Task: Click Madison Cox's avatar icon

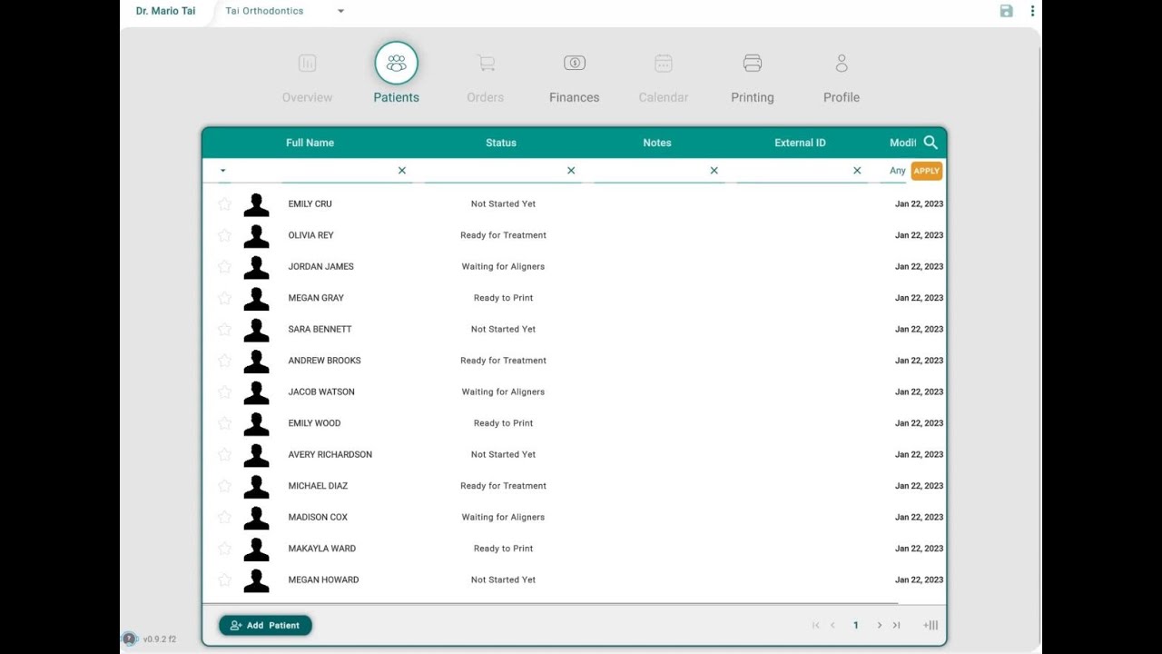Action: coord(256,518)
